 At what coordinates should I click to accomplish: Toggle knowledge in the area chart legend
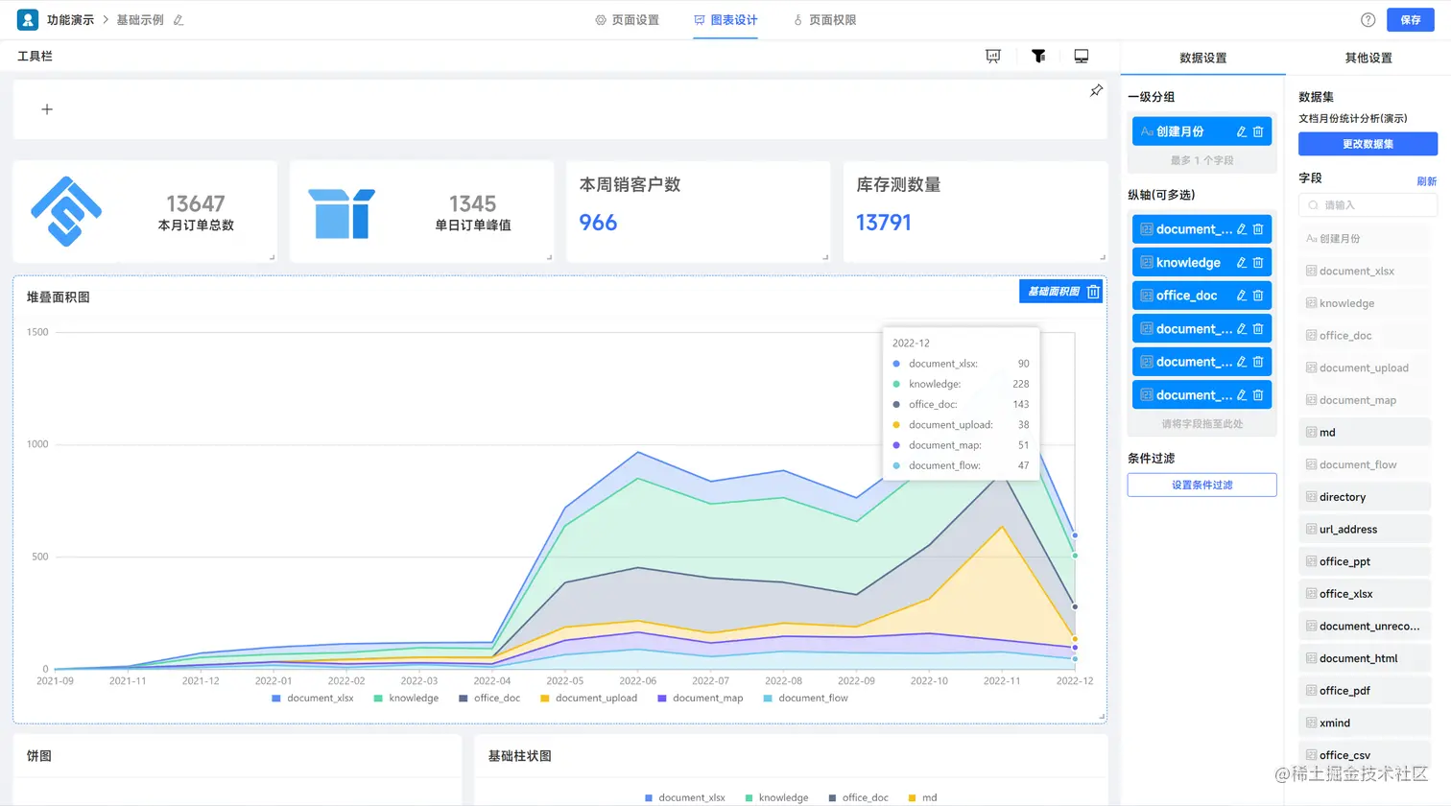[x=406, y=699]
